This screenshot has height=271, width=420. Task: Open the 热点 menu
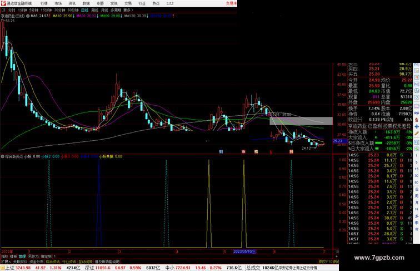coord(156,3)
